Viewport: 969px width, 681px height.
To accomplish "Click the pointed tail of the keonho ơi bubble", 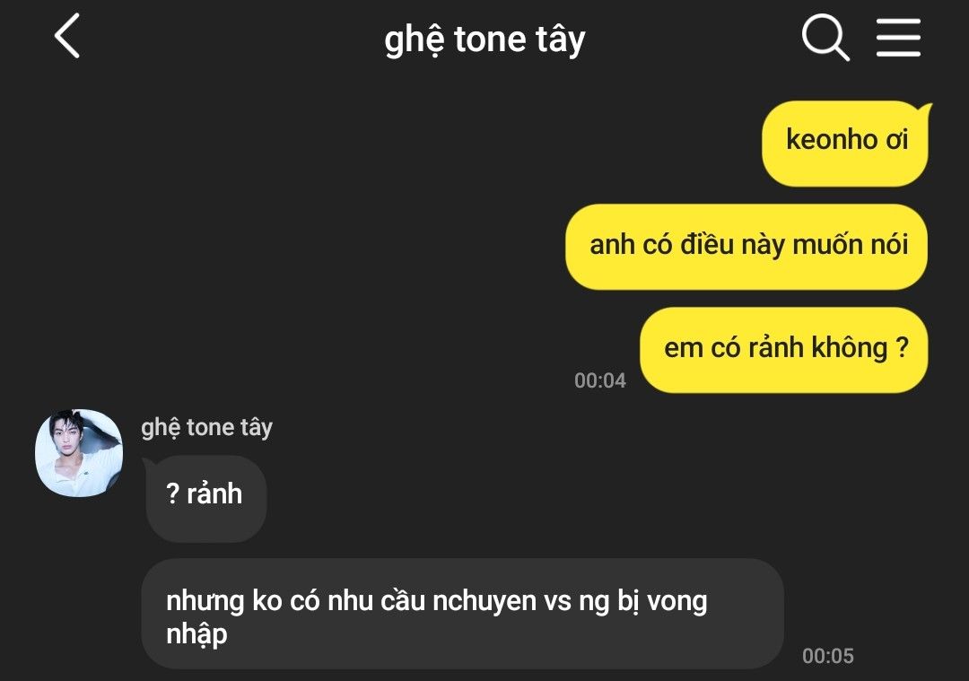I will pyautogui.click(x=925, y=112).
